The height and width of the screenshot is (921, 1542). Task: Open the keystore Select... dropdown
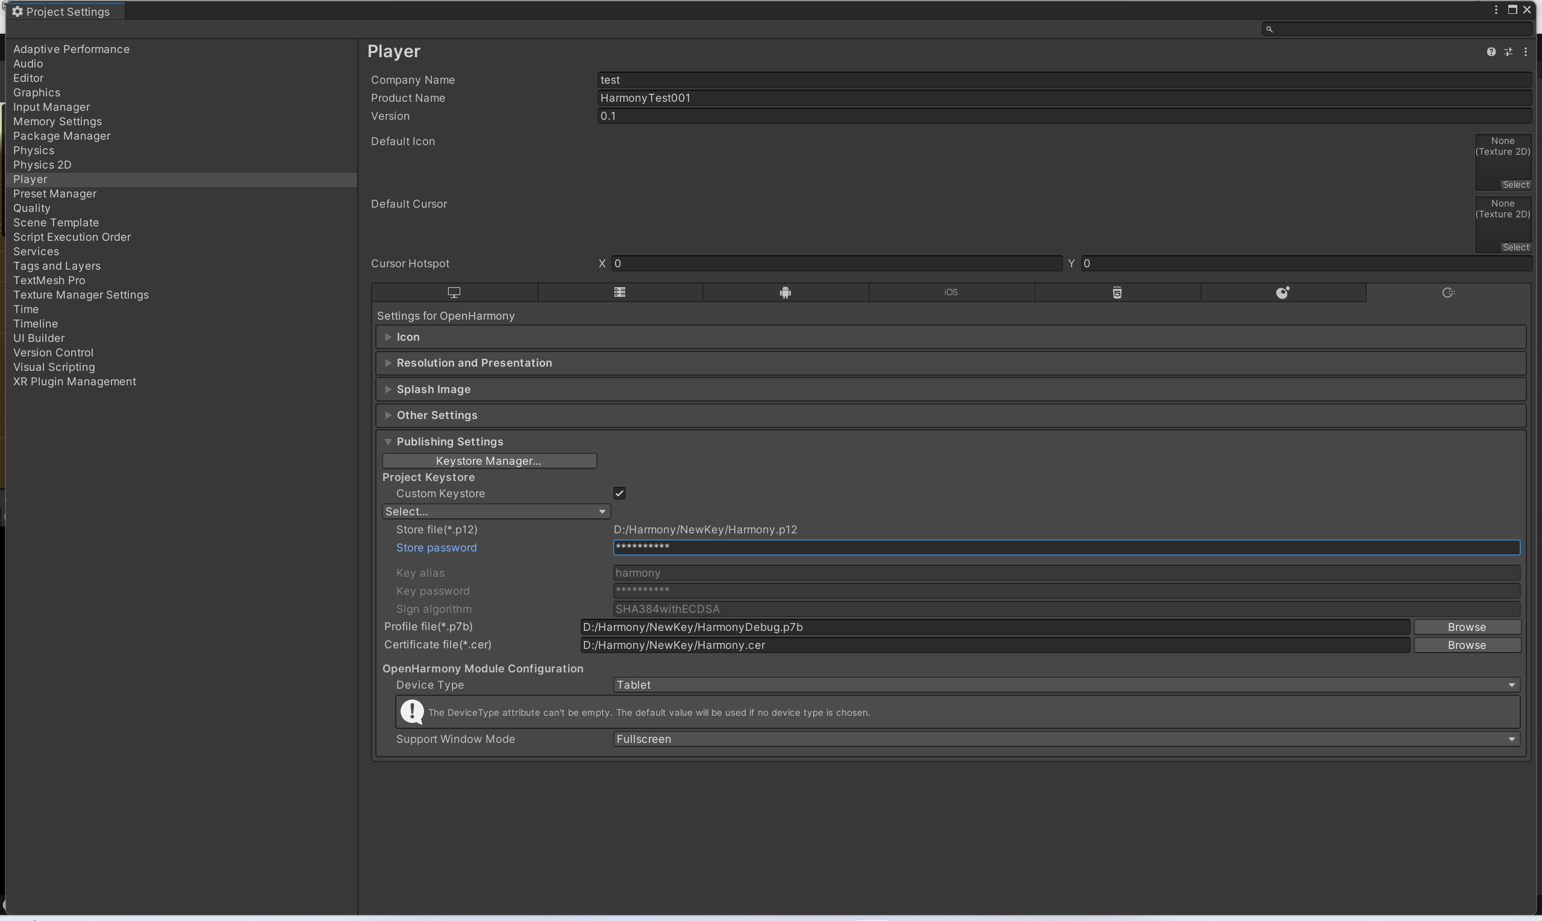(496, 512)
